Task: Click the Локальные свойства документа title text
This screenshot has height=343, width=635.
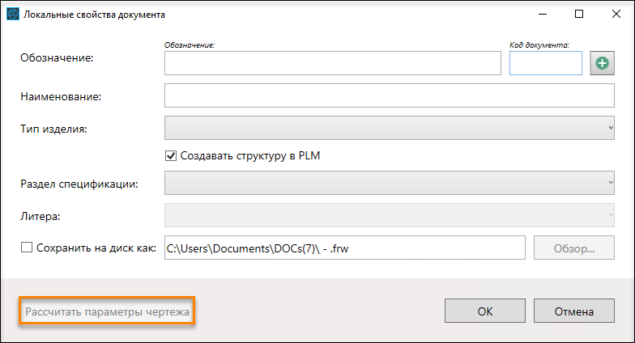Action: coord(94,15)
